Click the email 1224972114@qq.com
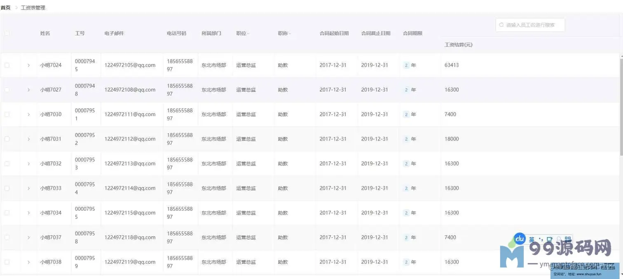623x279 pixels. click(x=130, y=188)
